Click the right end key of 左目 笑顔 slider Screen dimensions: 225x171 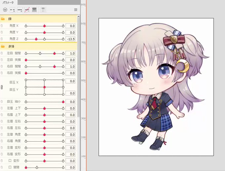pyautogui.click(x=63, y=60)
